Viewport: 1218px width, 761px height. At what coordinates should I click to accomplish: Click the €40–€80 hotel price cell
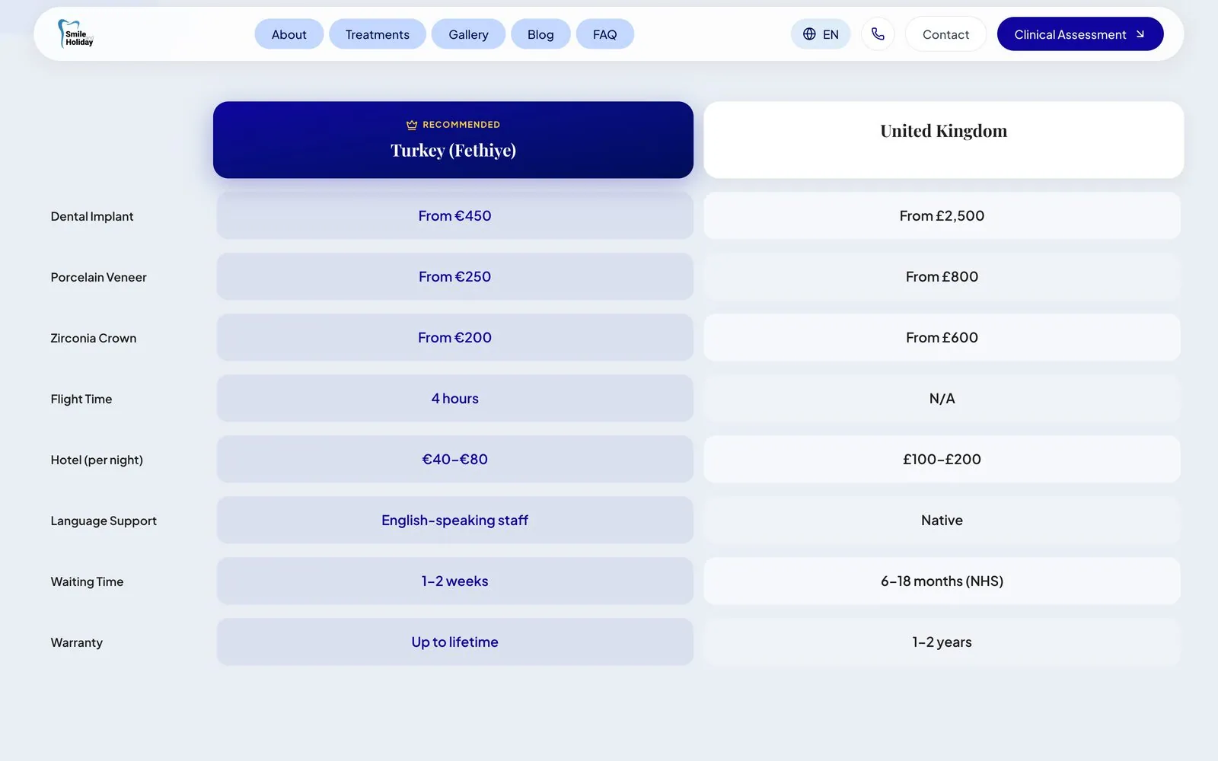tap(455, 459)
